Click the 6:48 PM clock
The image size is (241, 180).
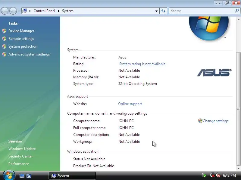point(229,175)
